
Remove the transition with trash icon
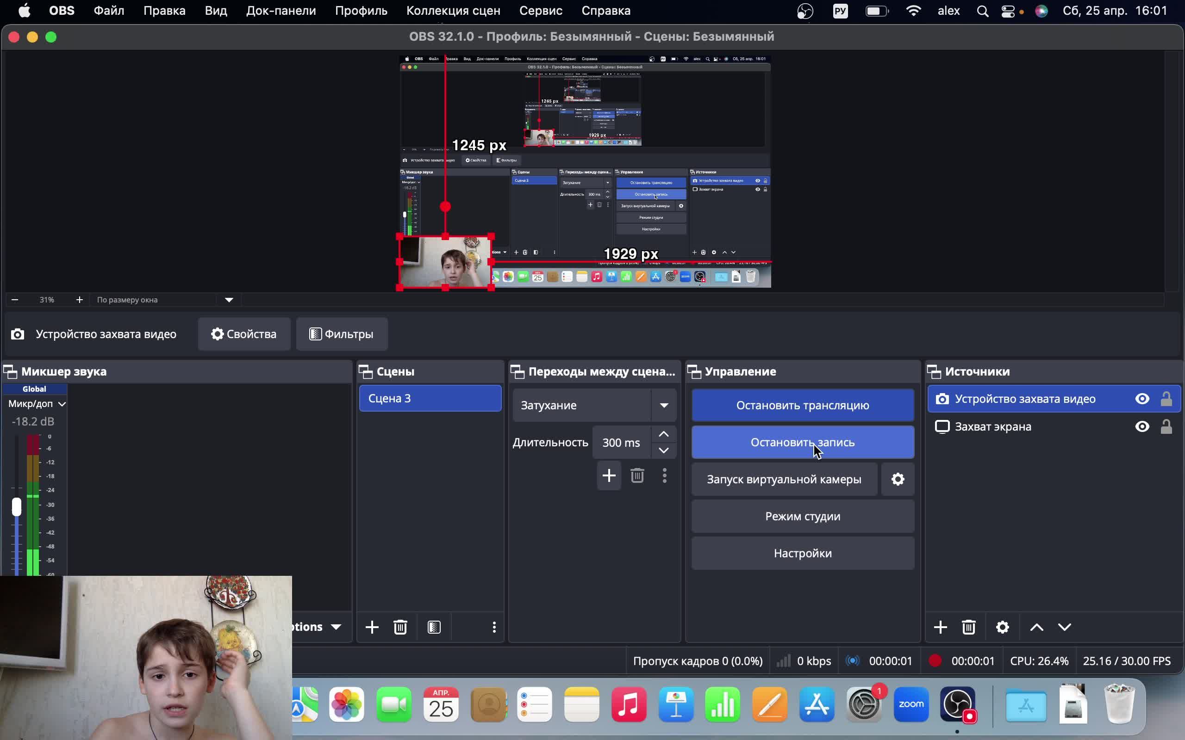(636, 475)
